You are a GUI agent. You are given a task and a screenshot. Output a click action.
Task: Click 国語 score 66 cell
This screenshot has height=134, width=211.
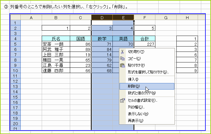tap(80, 71)
